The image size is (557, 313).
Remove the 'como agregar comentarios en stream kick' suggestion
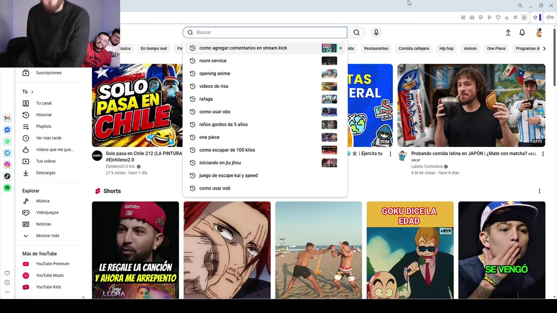pyautogui.click(x=341, y=48)
